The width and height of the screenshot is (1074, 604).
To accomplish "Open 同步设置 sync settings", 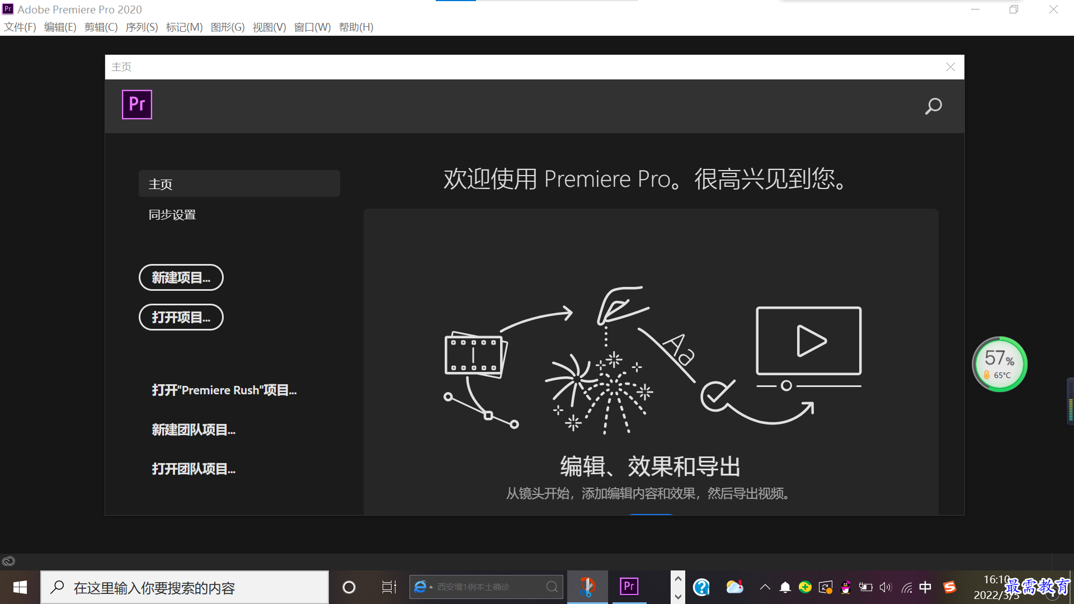I will (172, 215).
